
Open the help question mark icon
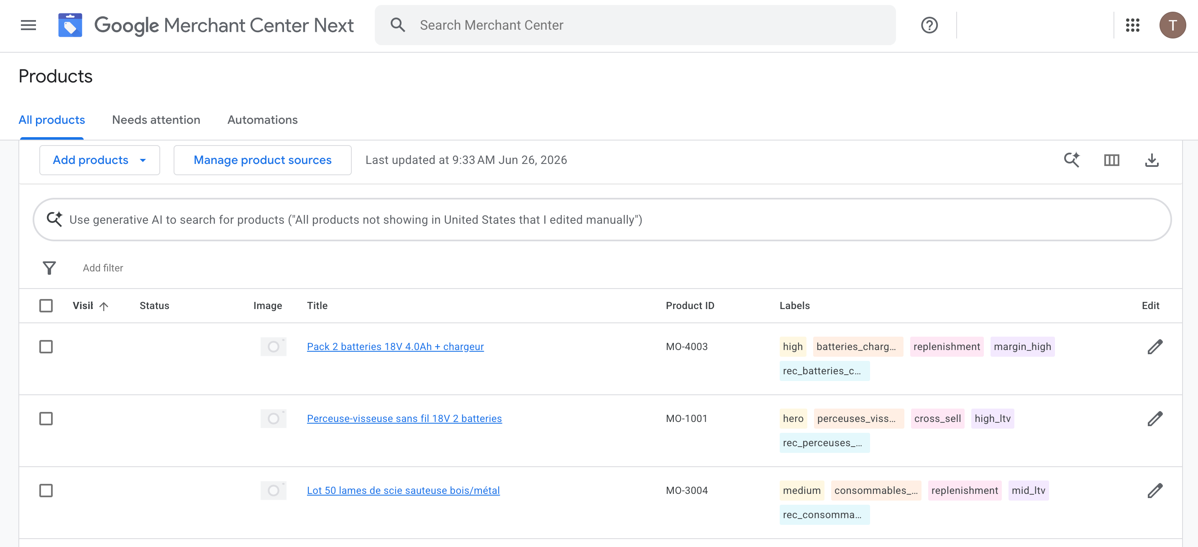pyautogui.click(x=929, y=25)
